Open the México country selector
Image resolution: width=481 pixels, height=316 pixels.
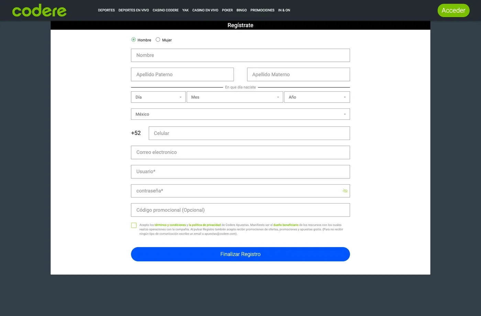pos(240,114)
